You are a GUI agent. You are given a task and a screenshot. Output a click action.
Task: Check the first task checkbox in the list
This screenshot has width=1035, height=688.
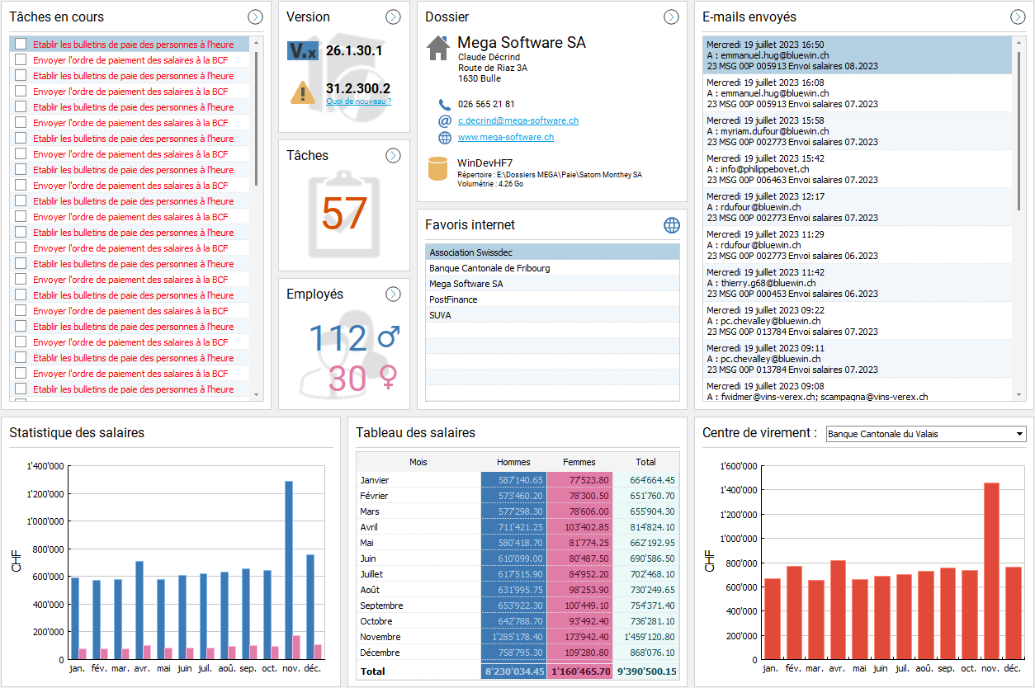tap(21, 45)
